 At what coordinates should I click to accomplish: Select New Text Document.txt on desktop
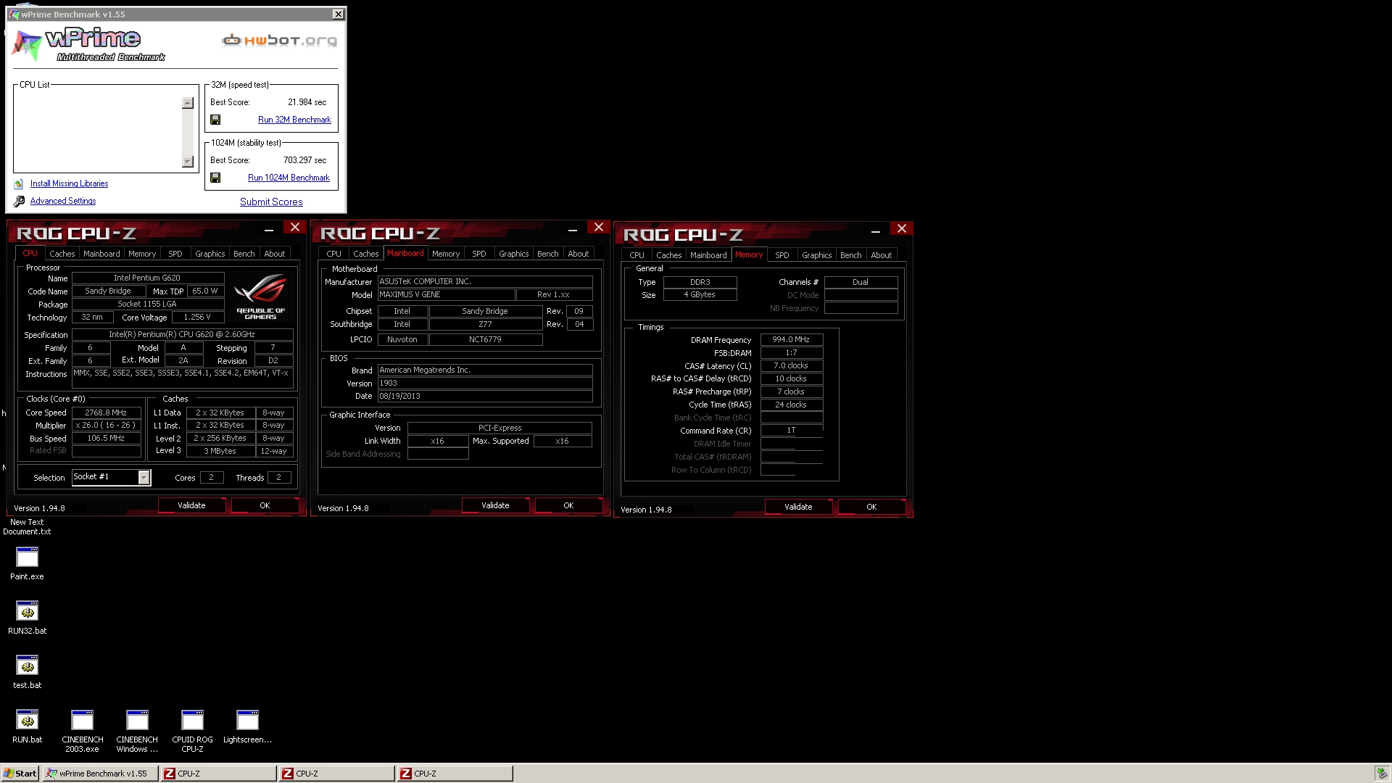(x=27, y=527)
